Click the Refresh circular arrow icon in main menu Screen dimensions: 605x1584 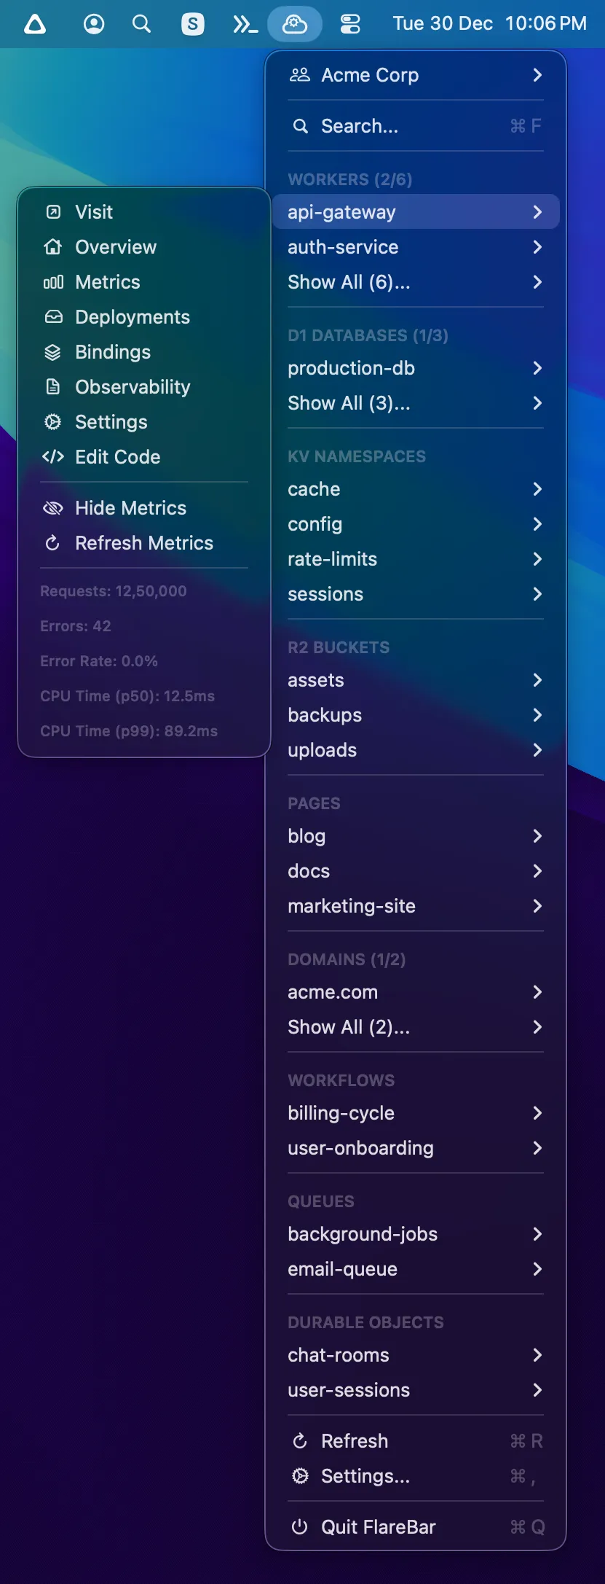point(299,1441)
